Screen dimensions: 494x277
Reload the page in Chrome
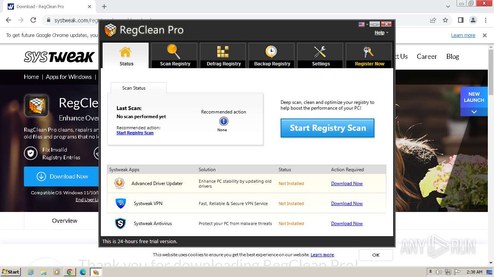[33, 20]
